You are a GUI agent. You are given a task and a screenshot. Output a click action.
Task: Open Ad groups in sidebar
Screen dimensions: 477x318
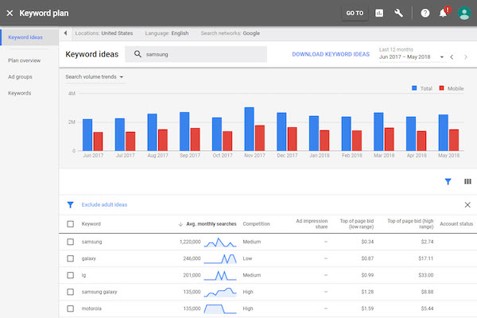[x=19, y=77]
